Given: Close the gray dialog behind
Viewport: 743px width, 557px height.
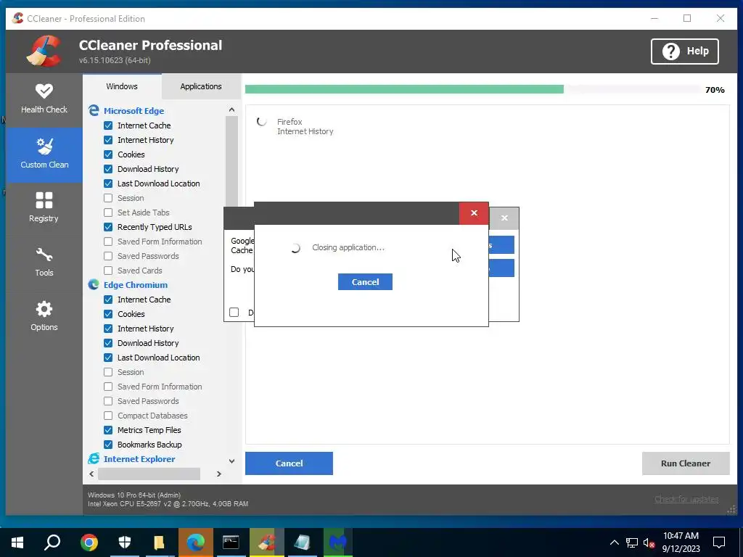Looking at the screenshot, I should 504,218.
